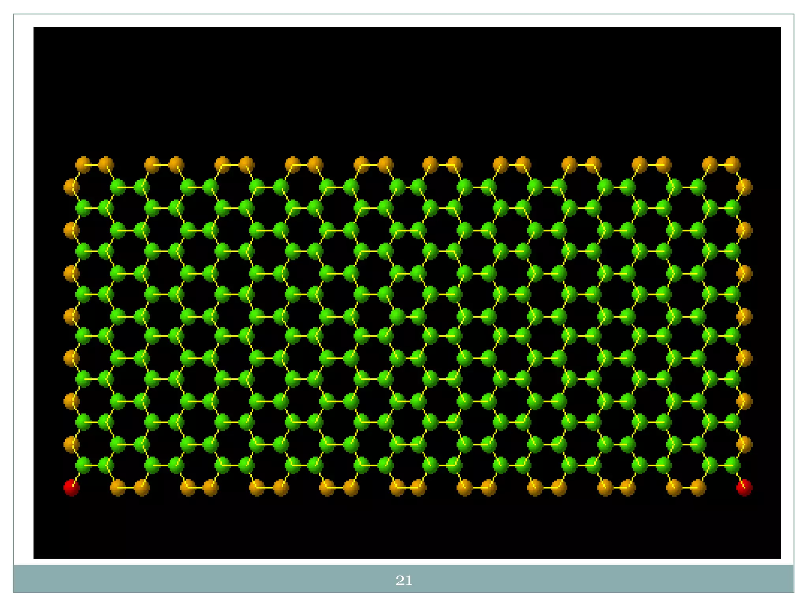Click green atom bonded to bottom-left red atom

(x=83, y=466)
